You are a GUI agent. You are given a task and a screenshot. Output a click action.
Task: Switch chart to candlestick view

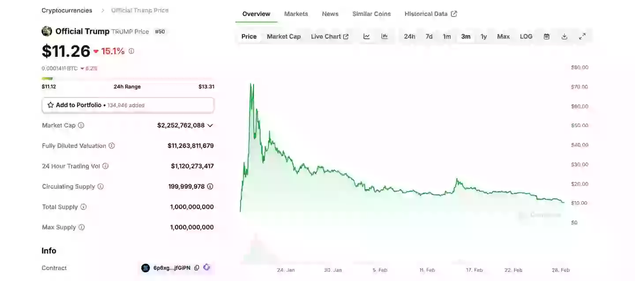click(384, 36)
